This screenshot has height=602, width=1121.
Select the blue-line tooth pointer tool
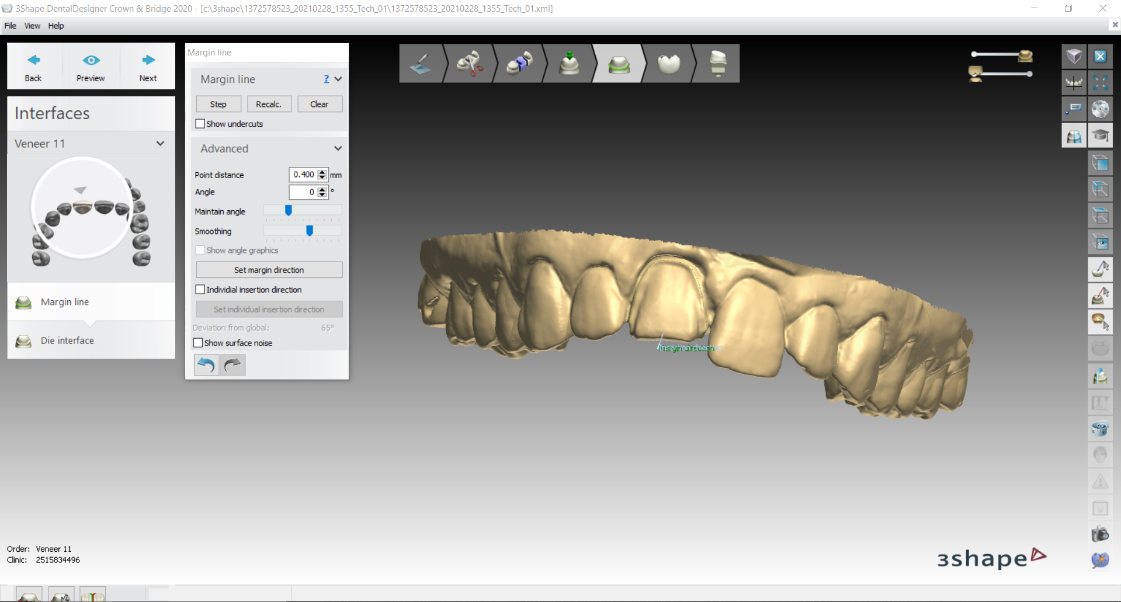pos(1100,269)
